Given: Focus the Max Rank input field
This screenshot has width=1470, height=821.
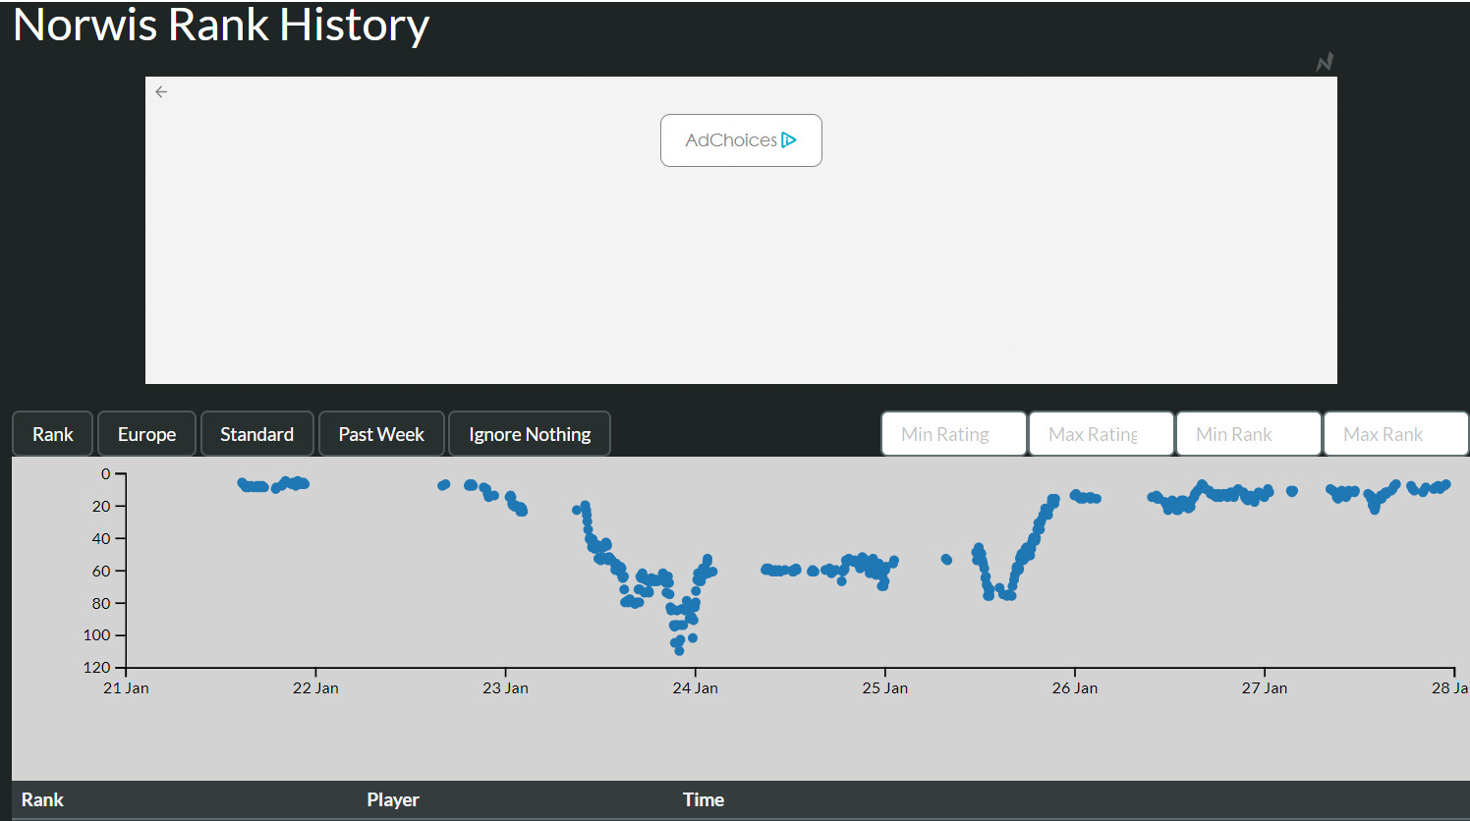Looking at the screenshot, I should (1396, 434).
